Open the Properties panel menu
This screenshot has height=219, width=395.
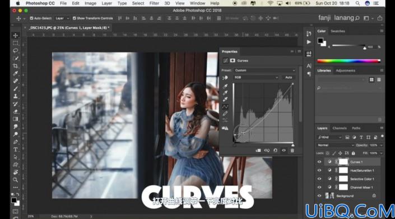coord(299,51)
